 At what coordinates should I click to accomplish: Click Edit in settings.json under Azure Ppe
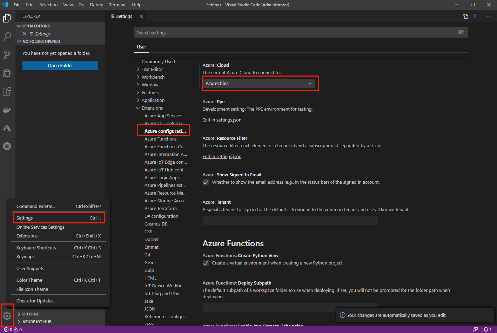[x=222, y=120]
